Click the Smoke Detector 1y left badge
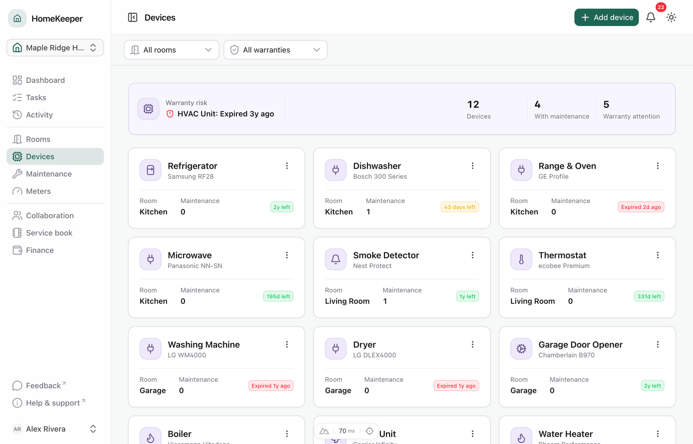Screen dimensions: 693x444 [x=467, y=296]
